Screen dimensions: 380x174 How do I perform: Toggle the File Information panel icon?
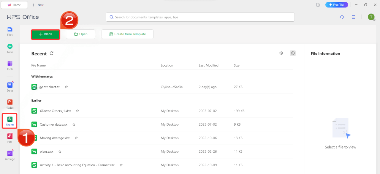[x=293, y=53]
